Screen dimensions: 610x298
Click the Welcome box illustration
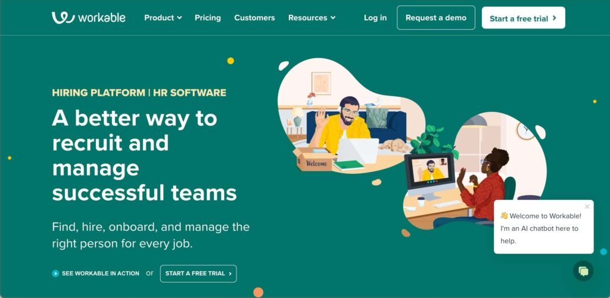315,161
